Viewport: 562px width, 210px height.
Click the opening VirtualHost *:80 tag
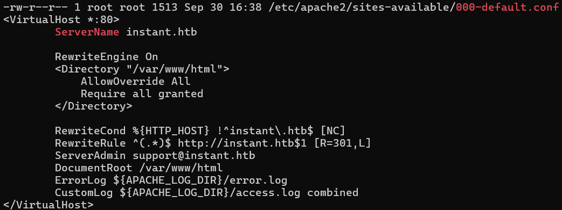[61, 20]
